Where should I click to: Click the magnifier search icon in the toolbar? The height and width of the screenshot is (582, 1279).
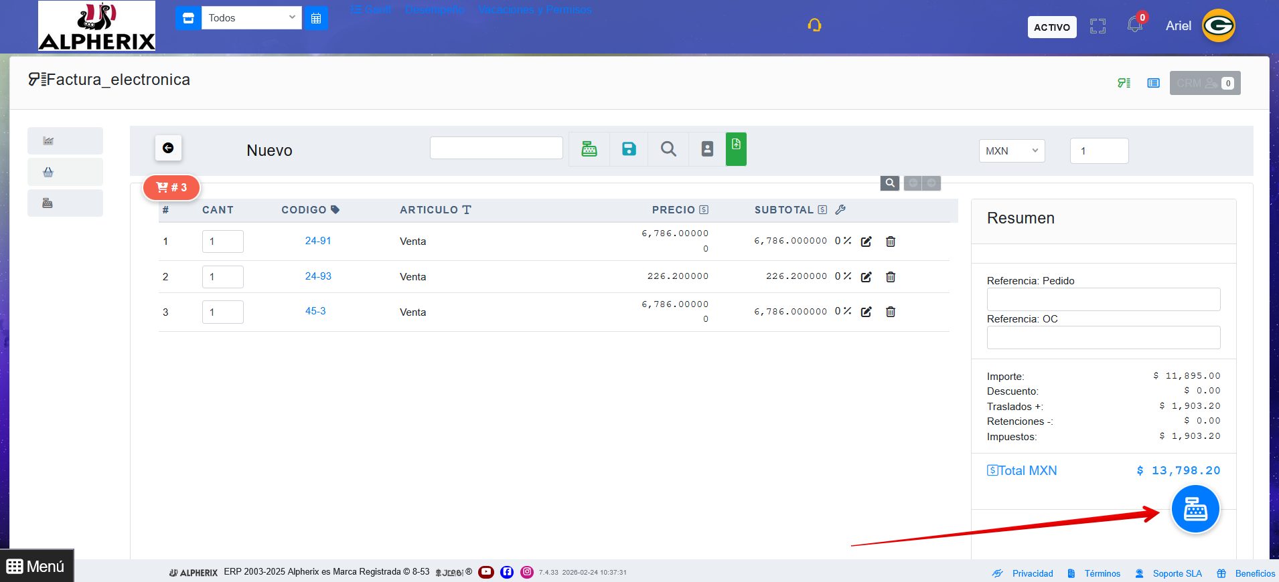[x=668, y=149]
